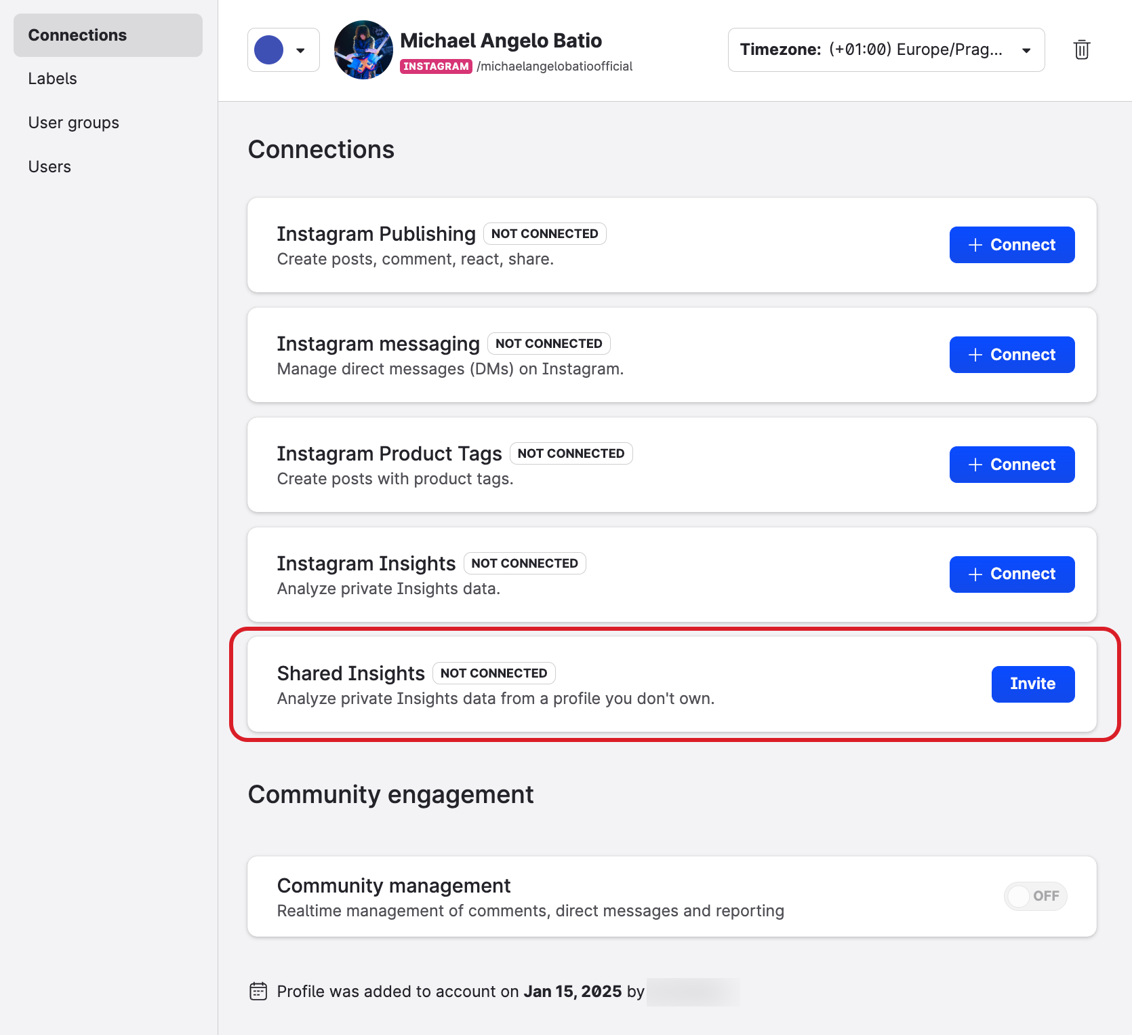The width and height of the screenshot is (1132, 1035).
Task: Switch to the Labels section
Action: pyautogui.click(x=52, y=78)
